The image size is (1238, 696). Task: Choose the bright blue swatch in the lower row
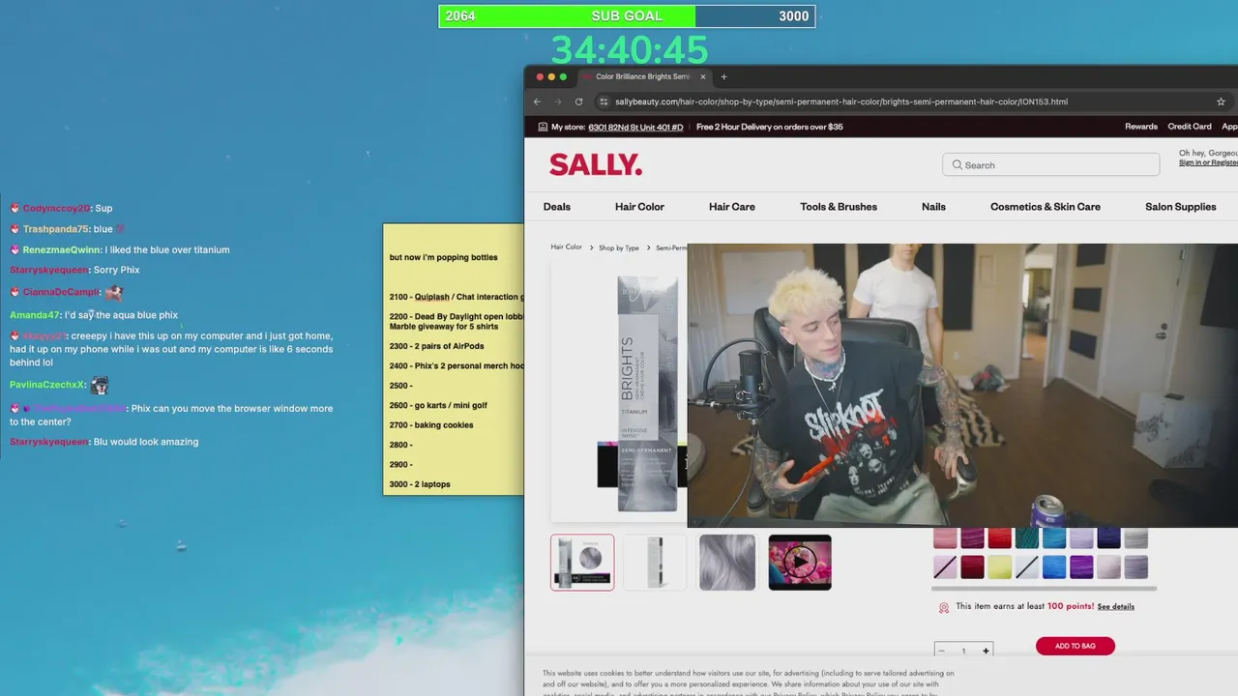point(1054,566)
